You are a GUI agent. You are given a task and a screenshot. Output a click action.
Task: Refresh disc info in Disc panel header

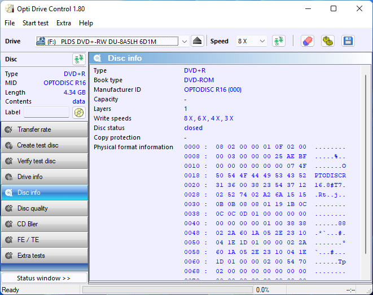79,59
